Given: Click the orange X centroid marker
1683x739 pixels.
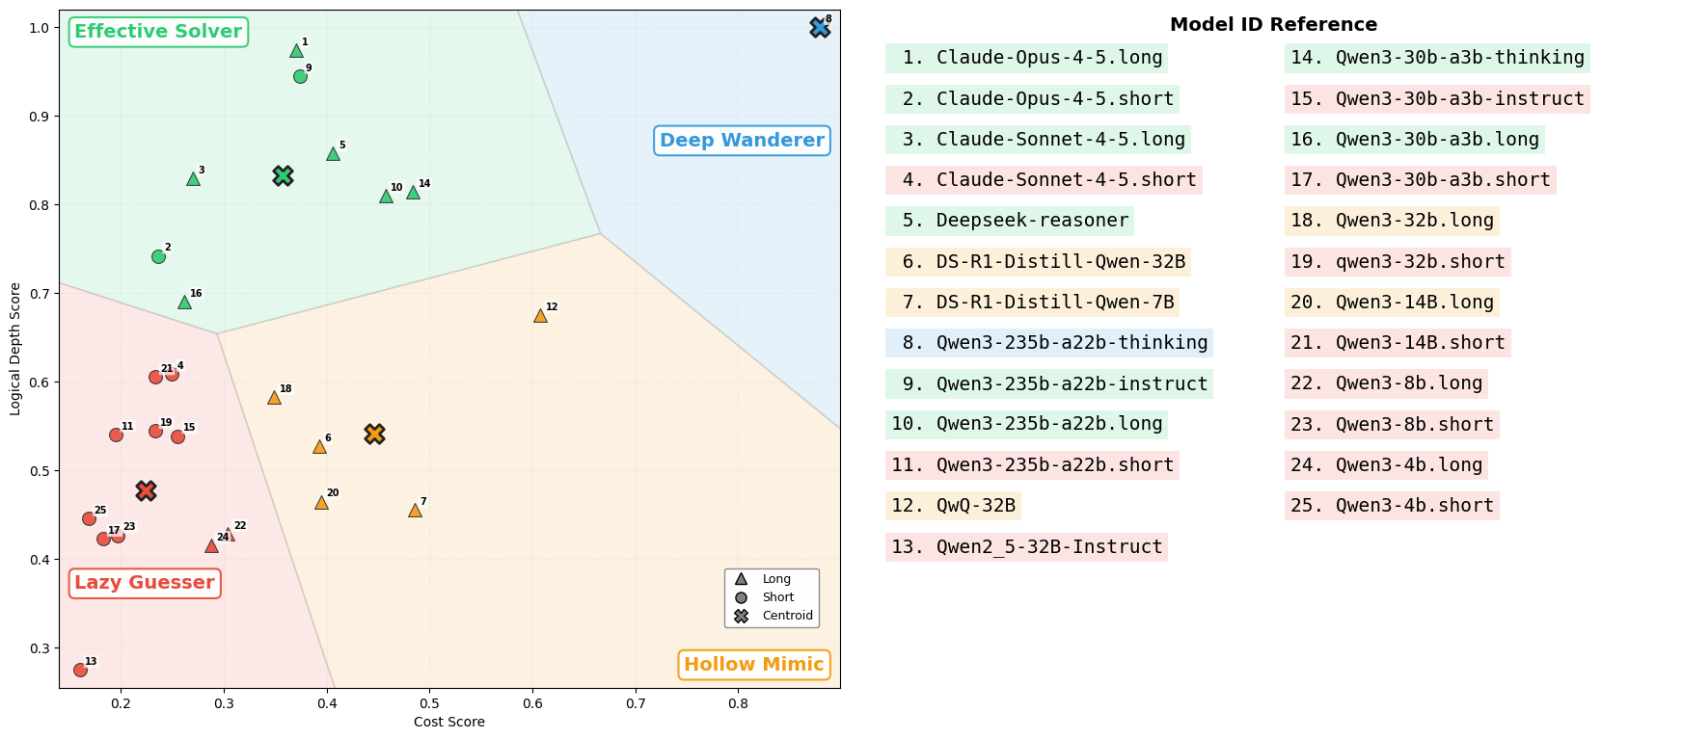Looking at the screenshot, I should tap(375, 435).
